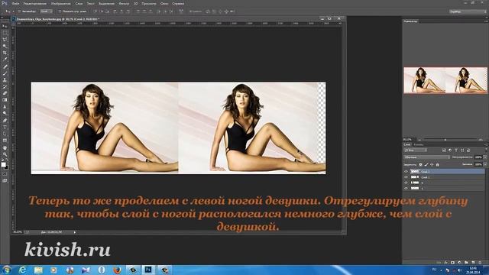
Task: Open the Файл menu
Action: [15, 3]
